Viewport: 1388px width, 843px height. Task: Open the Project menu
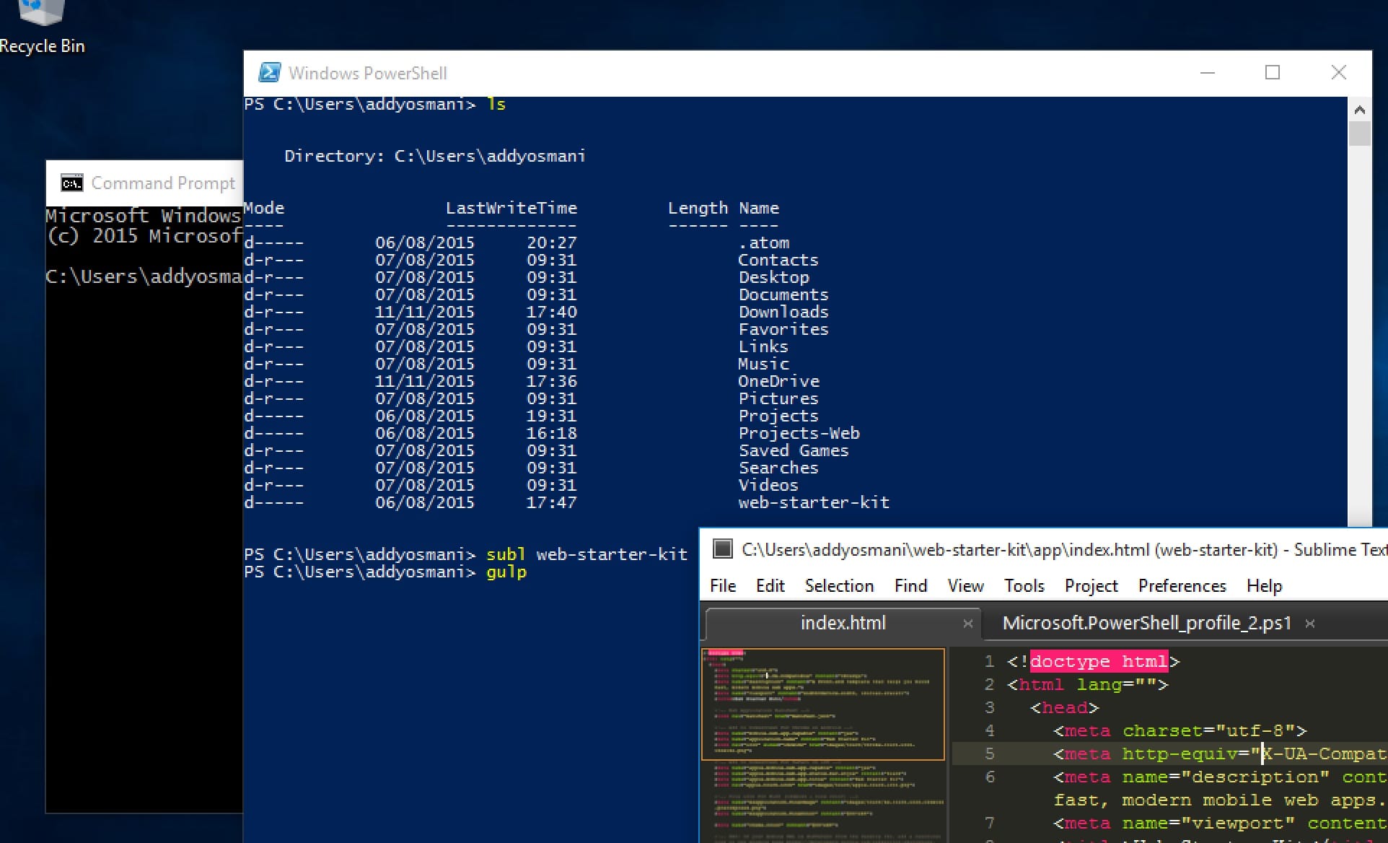tap(1090, 586)
